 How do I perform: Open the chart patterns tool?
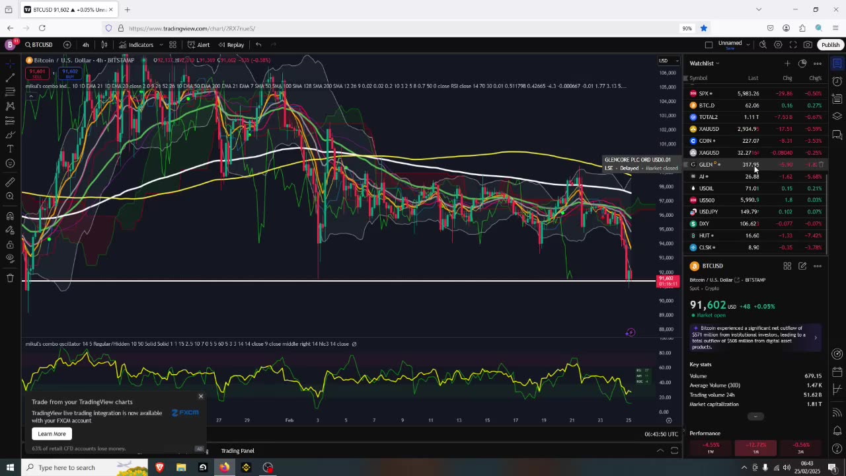pos(10,106)
